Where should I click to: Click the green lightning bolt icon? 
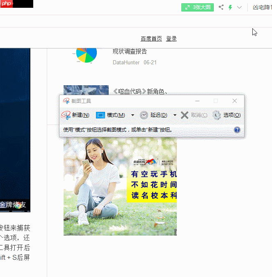click(x=230, y=7)
